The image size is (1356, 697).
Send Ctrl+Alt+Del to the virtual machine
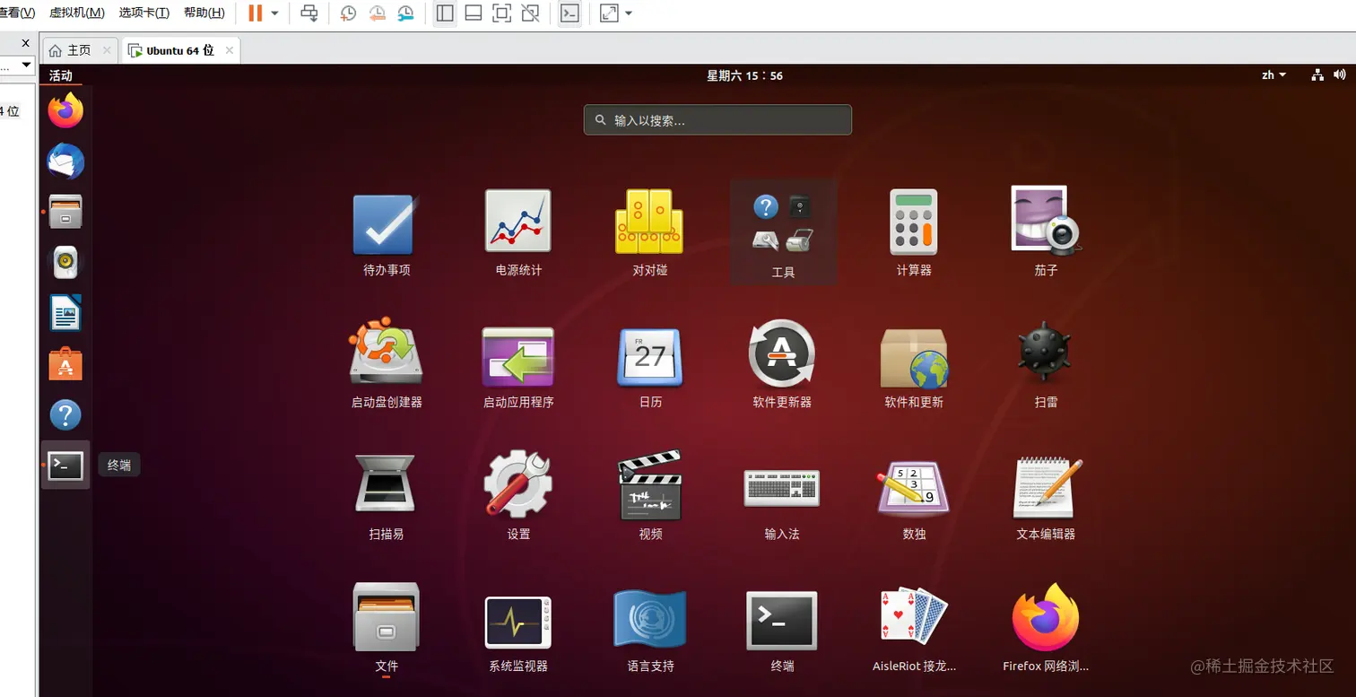point(309,13)
